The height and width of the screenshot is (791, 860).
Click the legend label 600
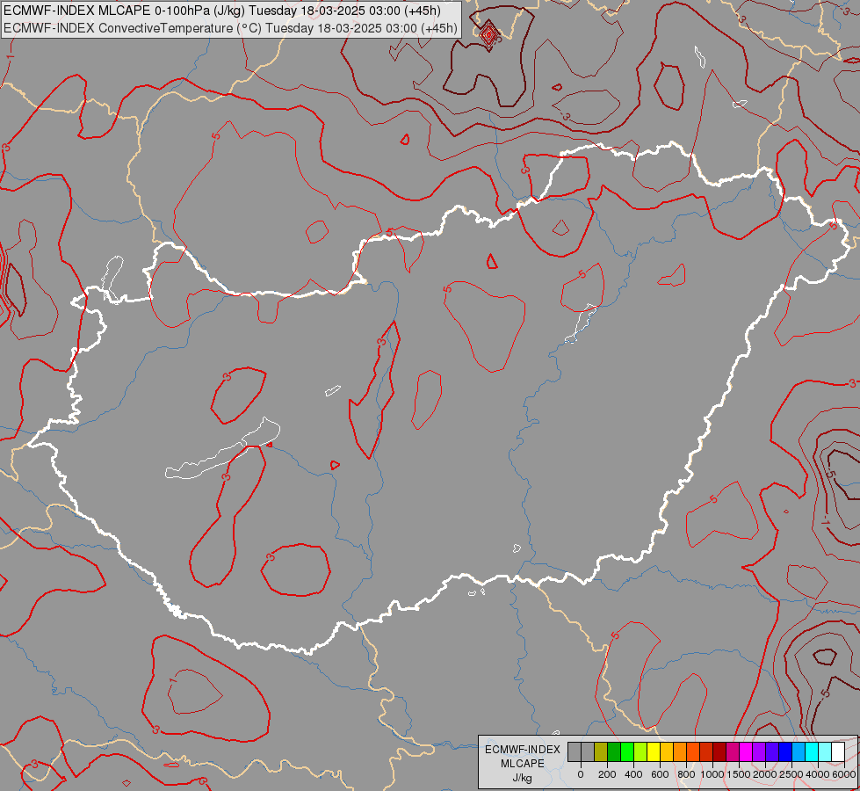[660, 774]
